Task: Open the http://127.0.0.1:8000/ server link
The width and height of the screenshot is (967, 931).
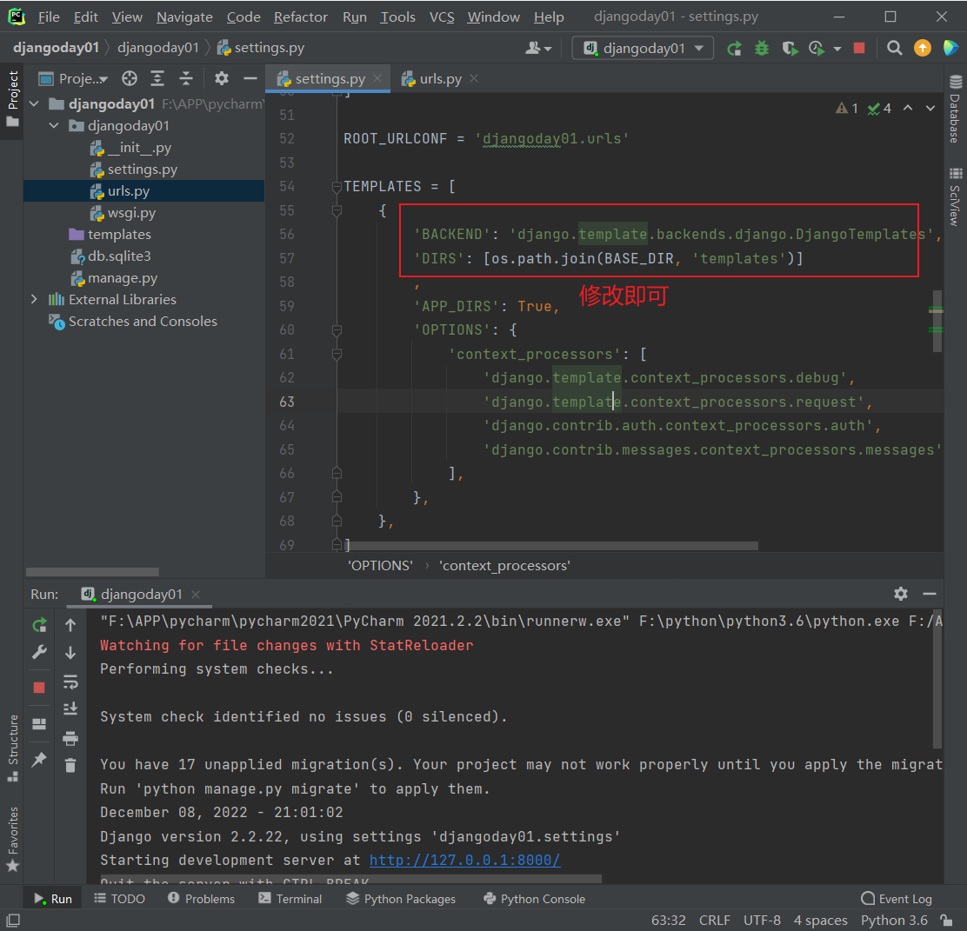Action: point(464,861)
